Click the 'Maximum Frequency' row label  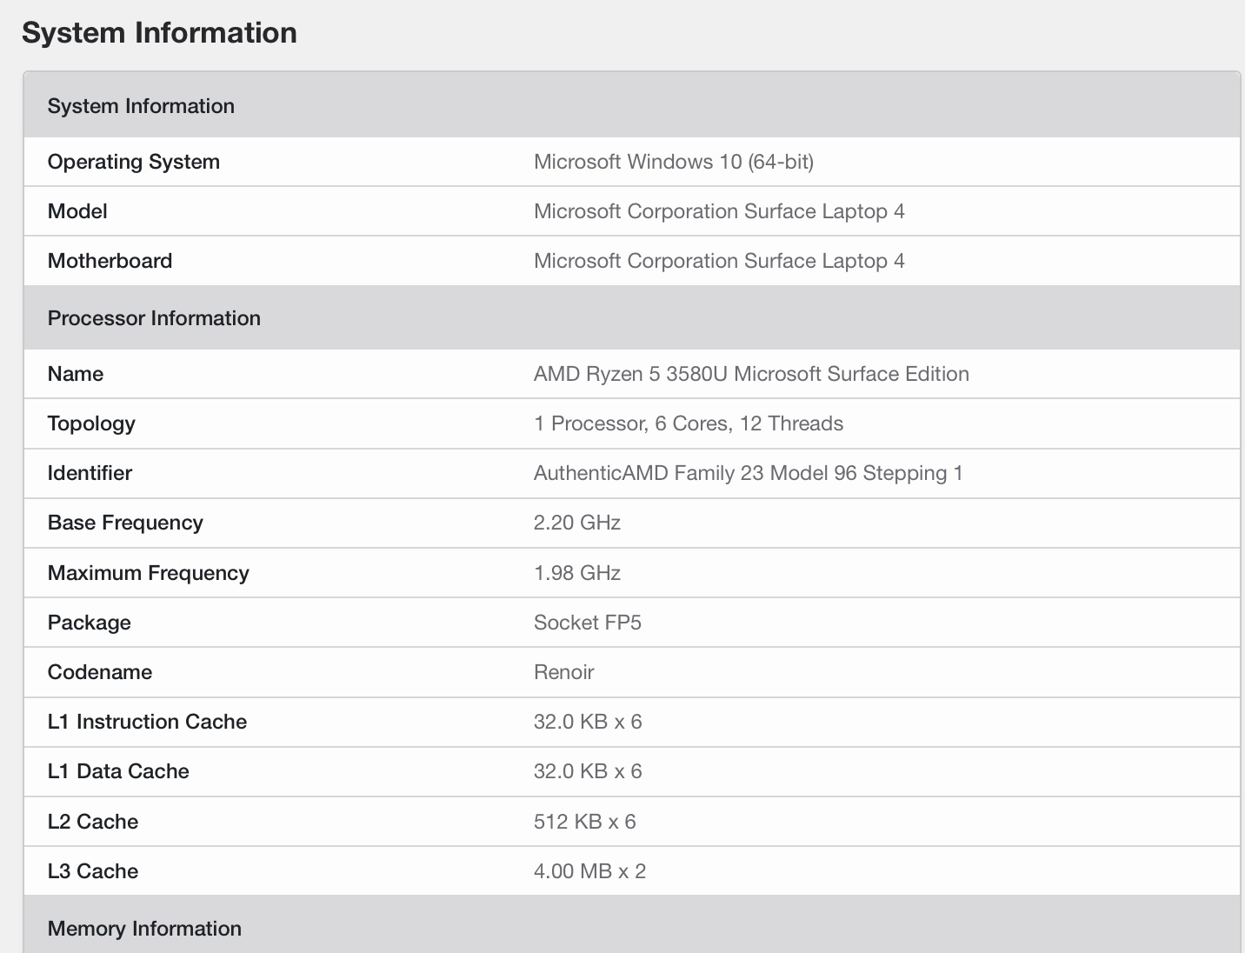[x=149, y=573]
